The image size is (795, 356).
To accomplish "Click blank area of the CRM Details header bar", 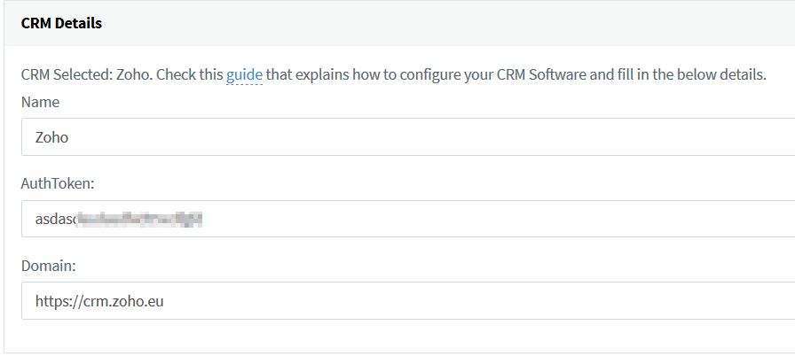I will click(444, 24).
